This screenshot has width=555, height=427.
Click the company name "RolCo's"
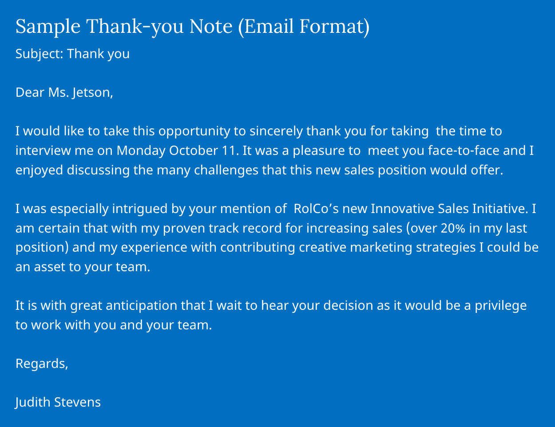pyautogui.click(x=316, y=209)
